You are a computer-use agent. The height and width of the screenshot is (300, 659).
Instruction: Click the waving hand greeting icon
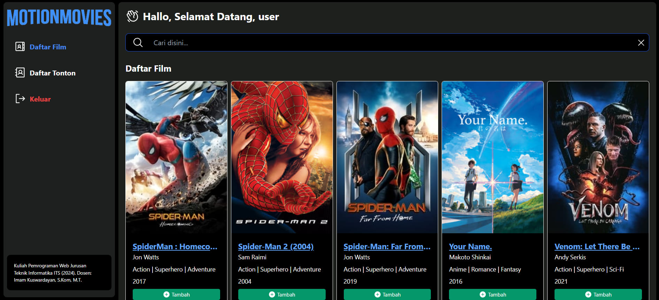pyautogui.click(x=132, y=16)
